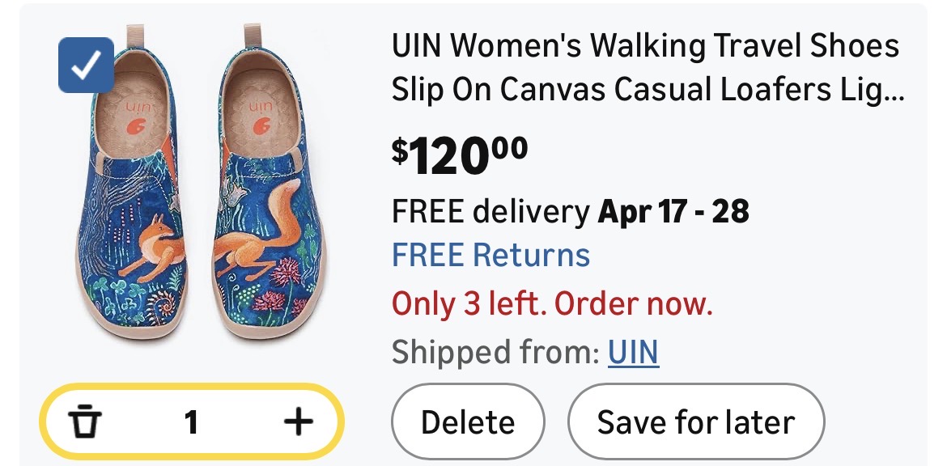The image size is (947, 466).
Task: Click the trash can icon in quantity control
Action: (84, 422)
